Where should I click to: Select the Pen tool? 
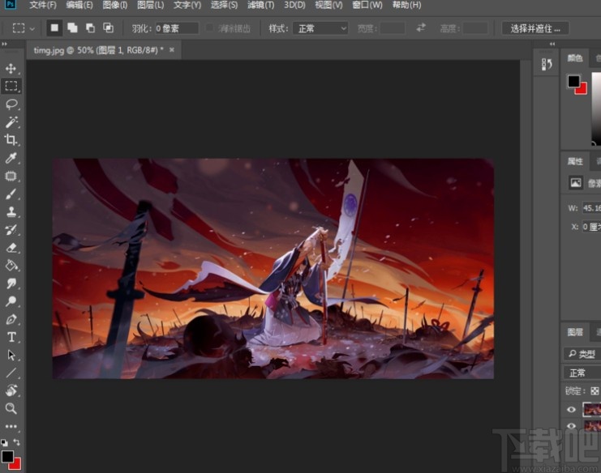pos(11,319)
